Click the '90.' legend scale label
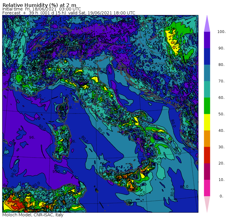 tap(221, 48)
